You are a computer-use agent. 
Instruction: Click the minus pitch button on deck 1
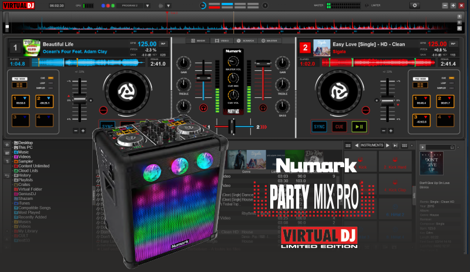(75, 130)
